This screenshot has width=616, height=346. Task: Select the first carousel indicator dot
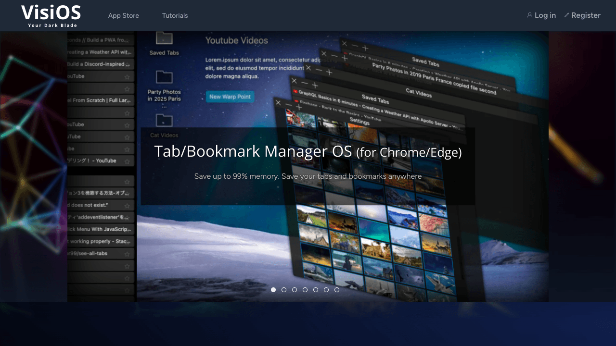[x=273, y=290]
